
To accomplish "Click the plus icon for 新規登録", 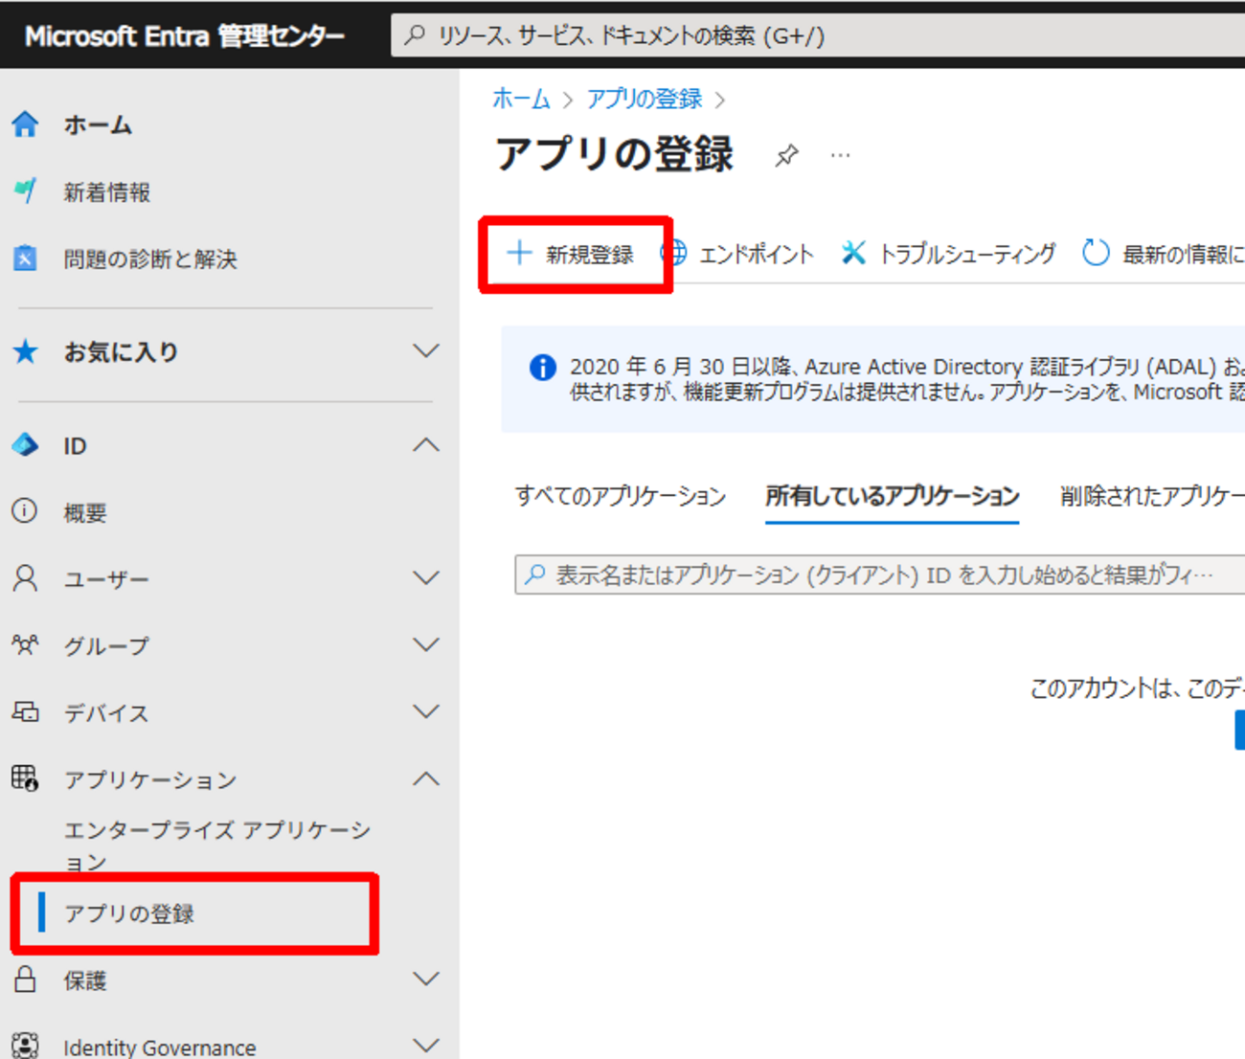I will pos(519,253).
